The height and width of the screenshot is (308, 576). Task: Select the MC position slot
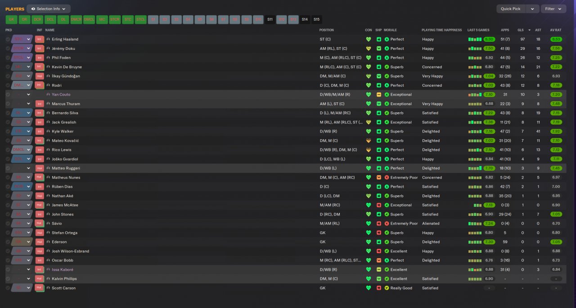click(102, 19)
